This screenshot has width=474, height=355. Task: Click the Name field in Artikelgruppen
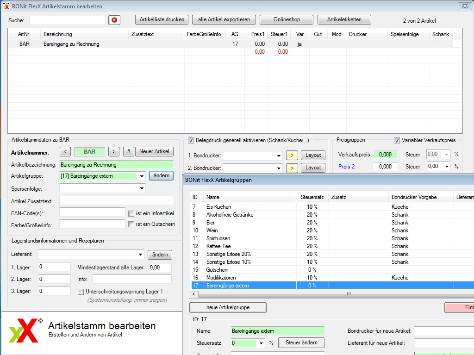pos(278,331)
